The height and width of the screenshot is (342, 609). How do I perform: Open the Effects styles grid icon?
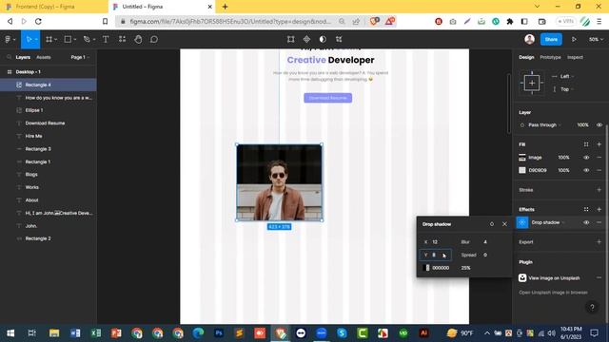[586, 209]
